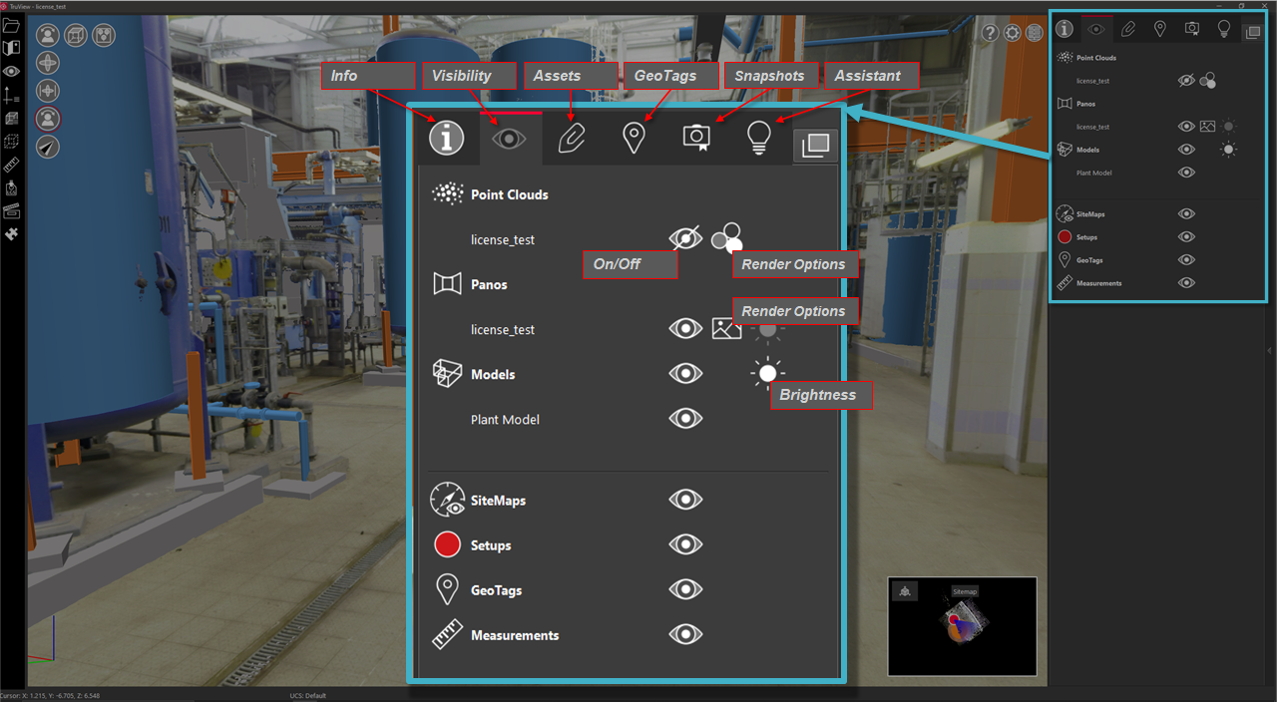Toggle SiteMaps visibility in the right sidebar

1186,213
